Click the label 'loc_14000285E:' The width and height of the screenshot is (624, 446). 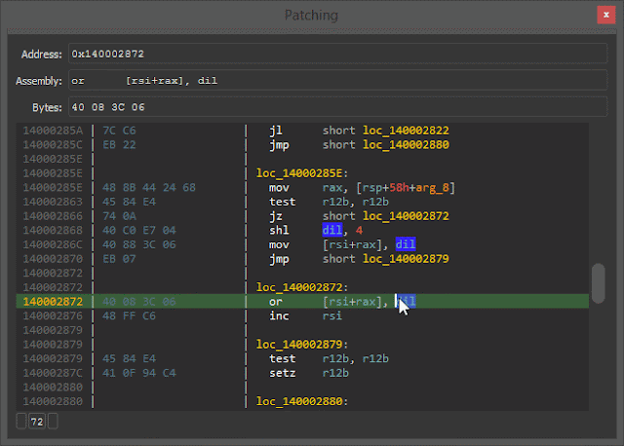click(x=302, y=173)
